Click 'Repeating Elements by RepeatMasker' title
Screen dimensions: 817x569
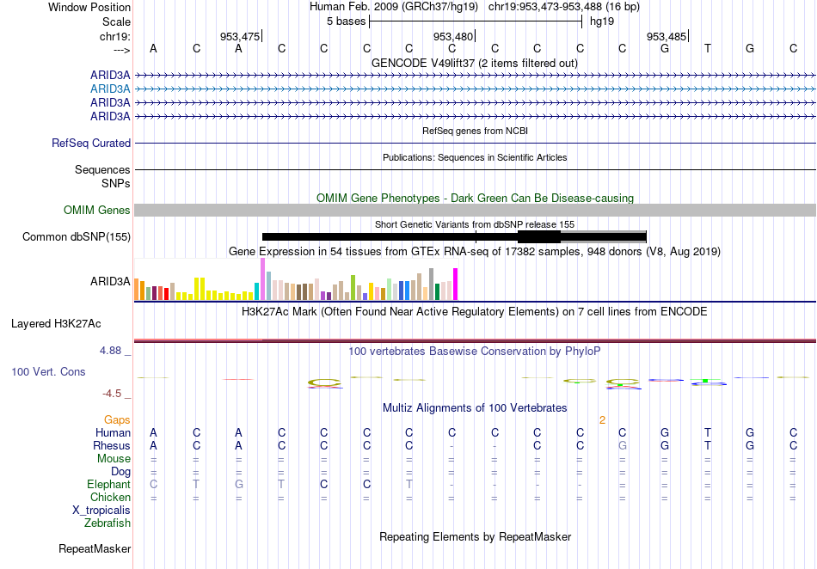[x=475, y=536]
